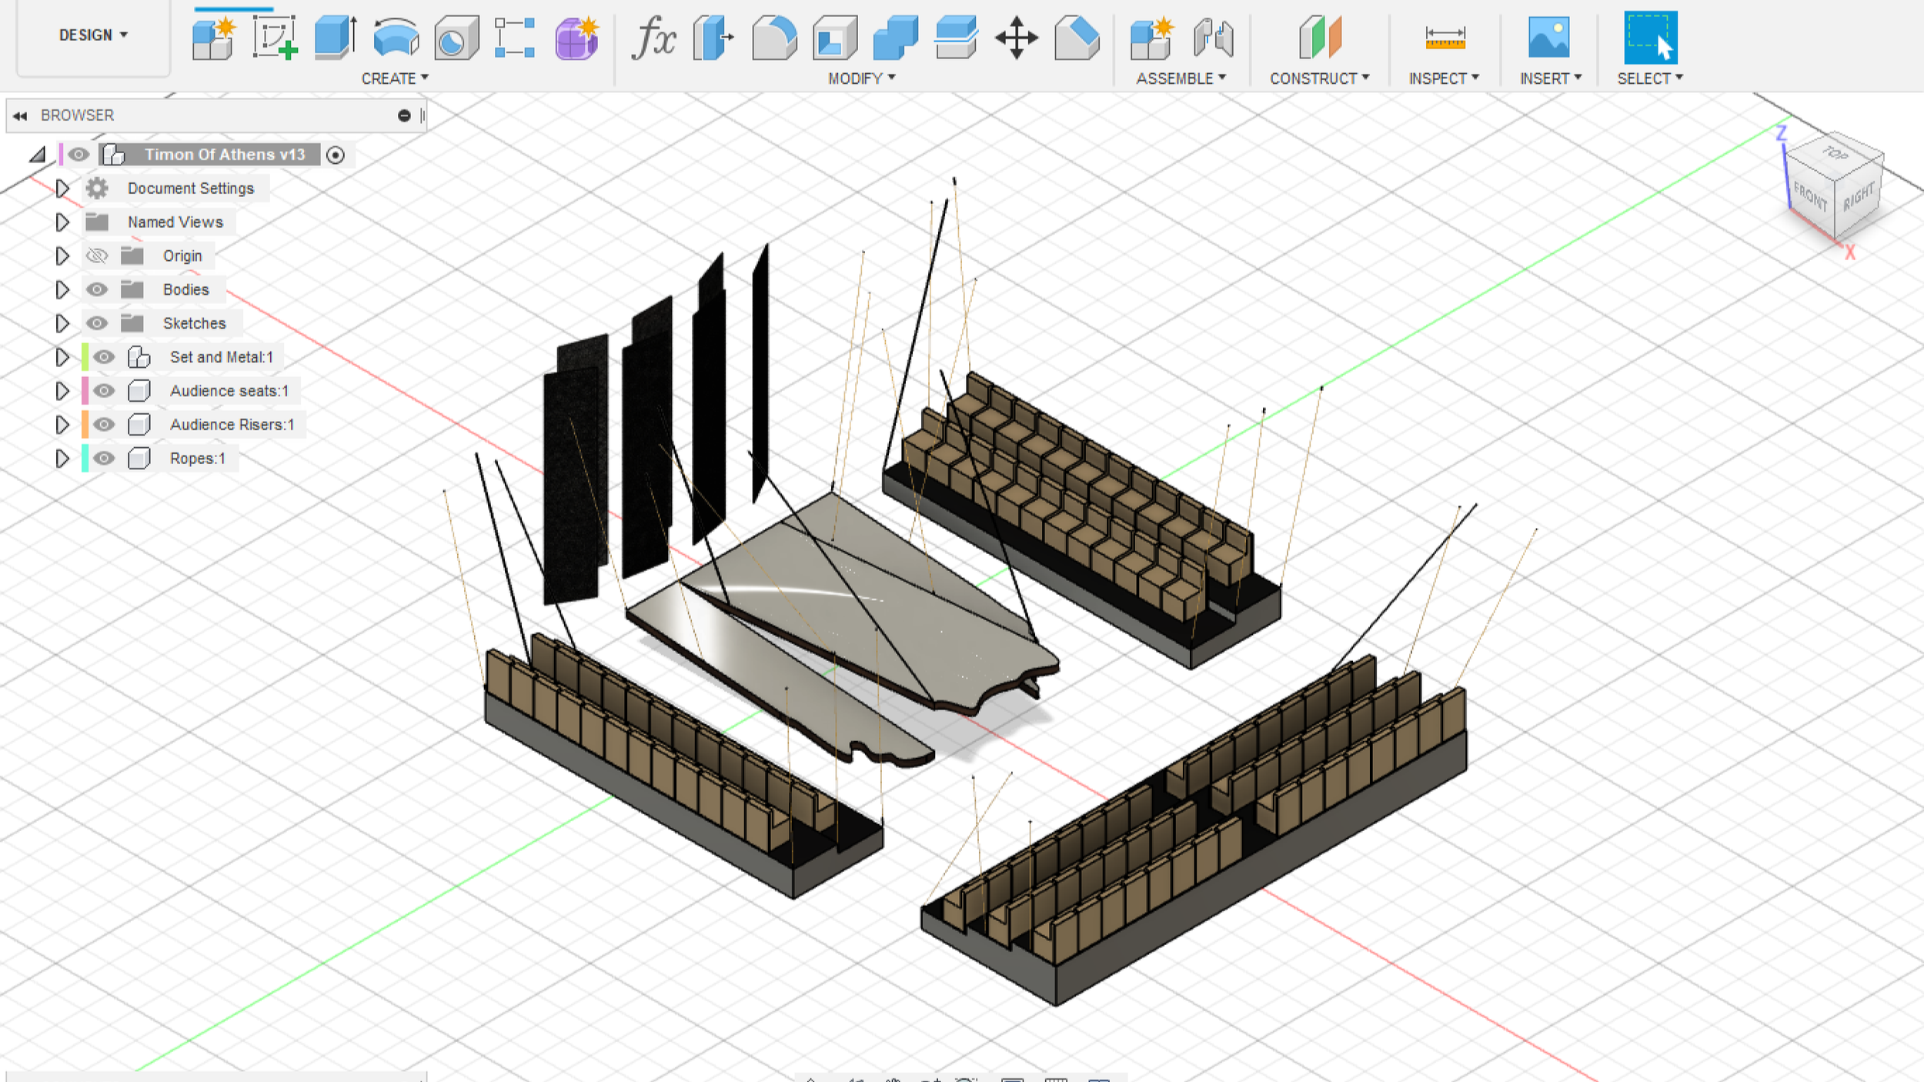The image size is (1924, 1082).
Task: Click Set and Metal:1 green color bar
Action: tap(85, 357)
